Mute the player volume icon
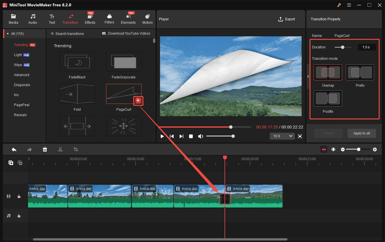 (x=201, y=136)
